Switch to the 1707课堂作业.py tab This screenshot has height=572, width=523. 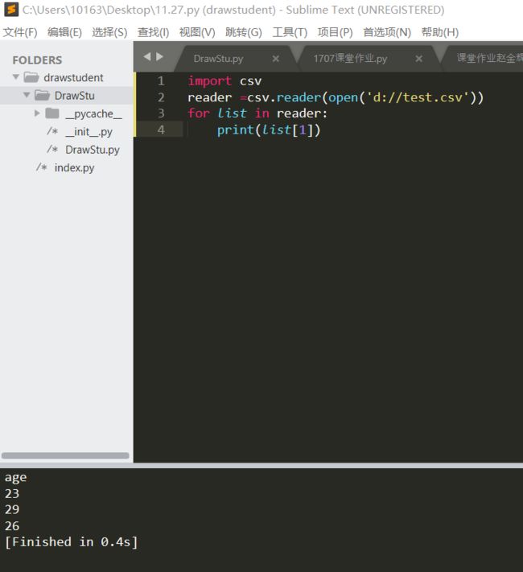(x=350, y=59)
